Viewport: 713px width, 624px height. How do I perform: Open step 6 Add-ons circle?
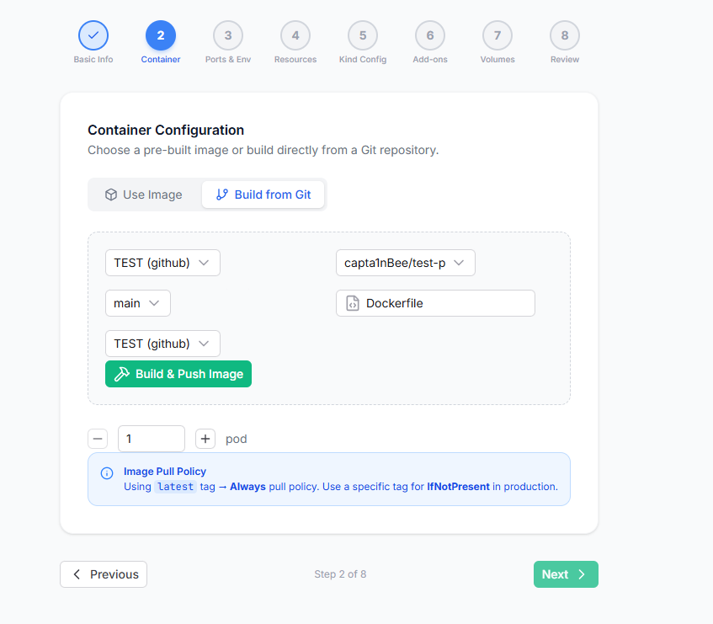(429, 35)
